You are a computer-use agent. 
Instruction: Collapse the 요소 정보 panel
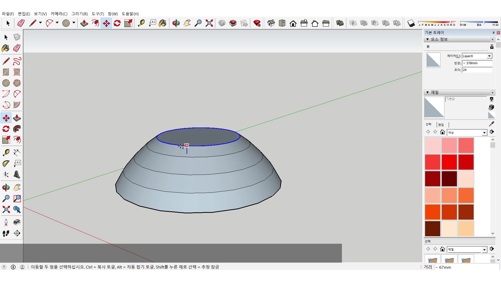[427, 39]
